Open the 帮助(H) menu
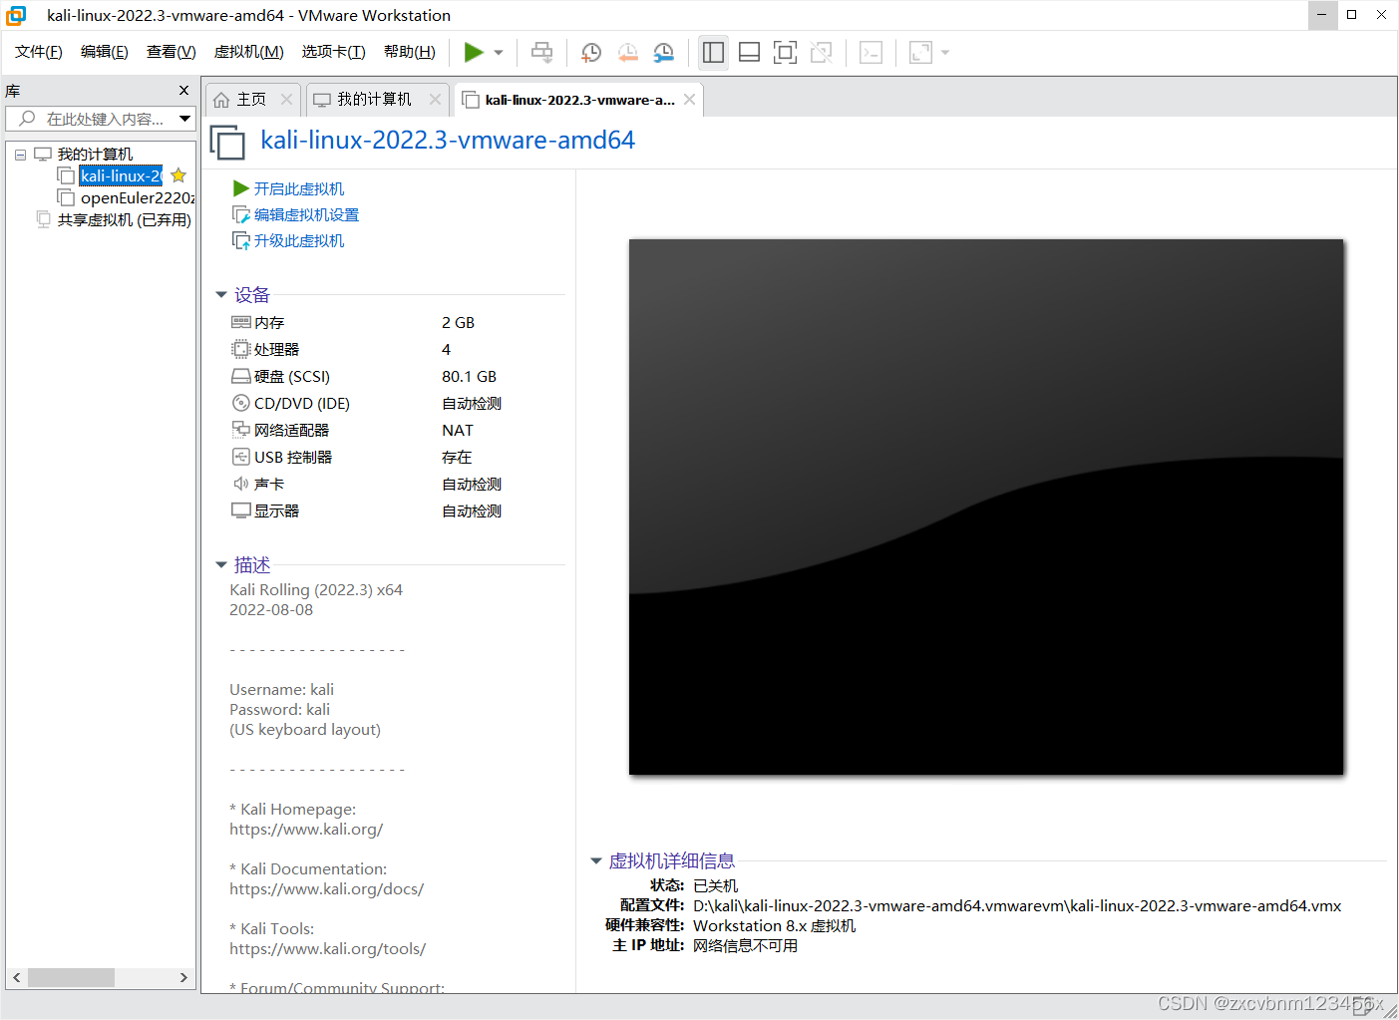 [x=410, y=52]
